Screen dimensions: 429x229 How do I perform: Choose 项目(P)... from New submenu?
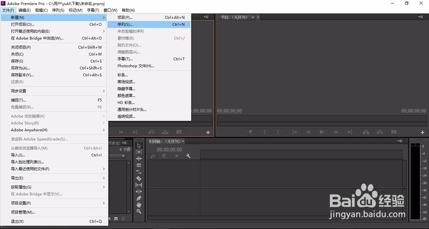148,17
